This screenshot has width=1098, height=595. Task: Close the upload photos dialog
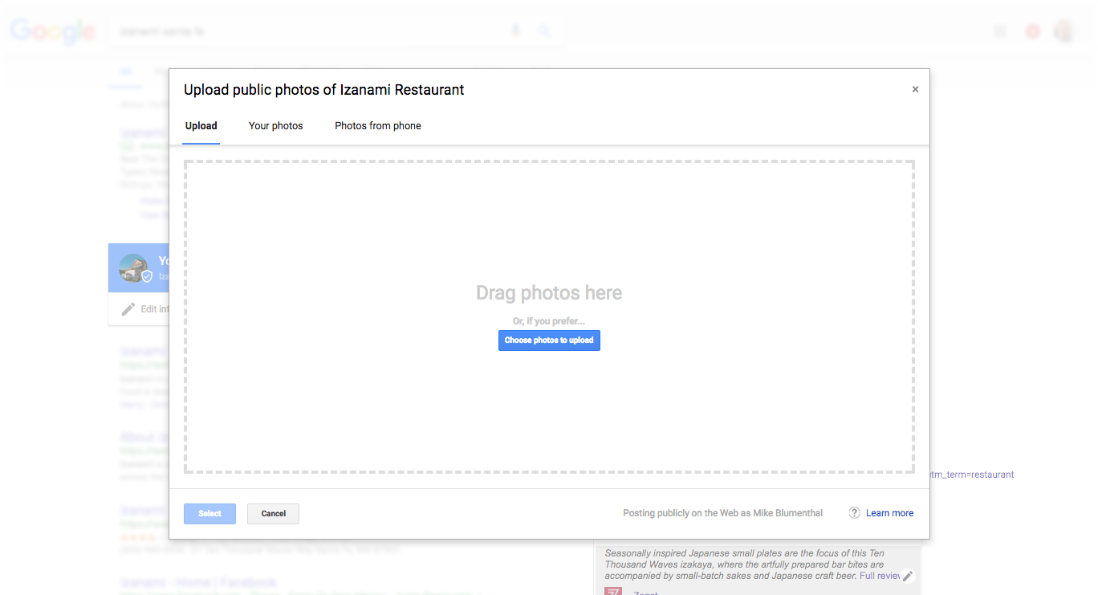[x=915, y=89]
